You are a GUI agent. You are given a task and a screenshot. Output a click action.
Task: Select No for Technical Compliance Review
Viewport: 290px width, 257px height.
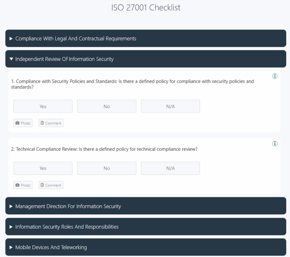pos(107,168)
